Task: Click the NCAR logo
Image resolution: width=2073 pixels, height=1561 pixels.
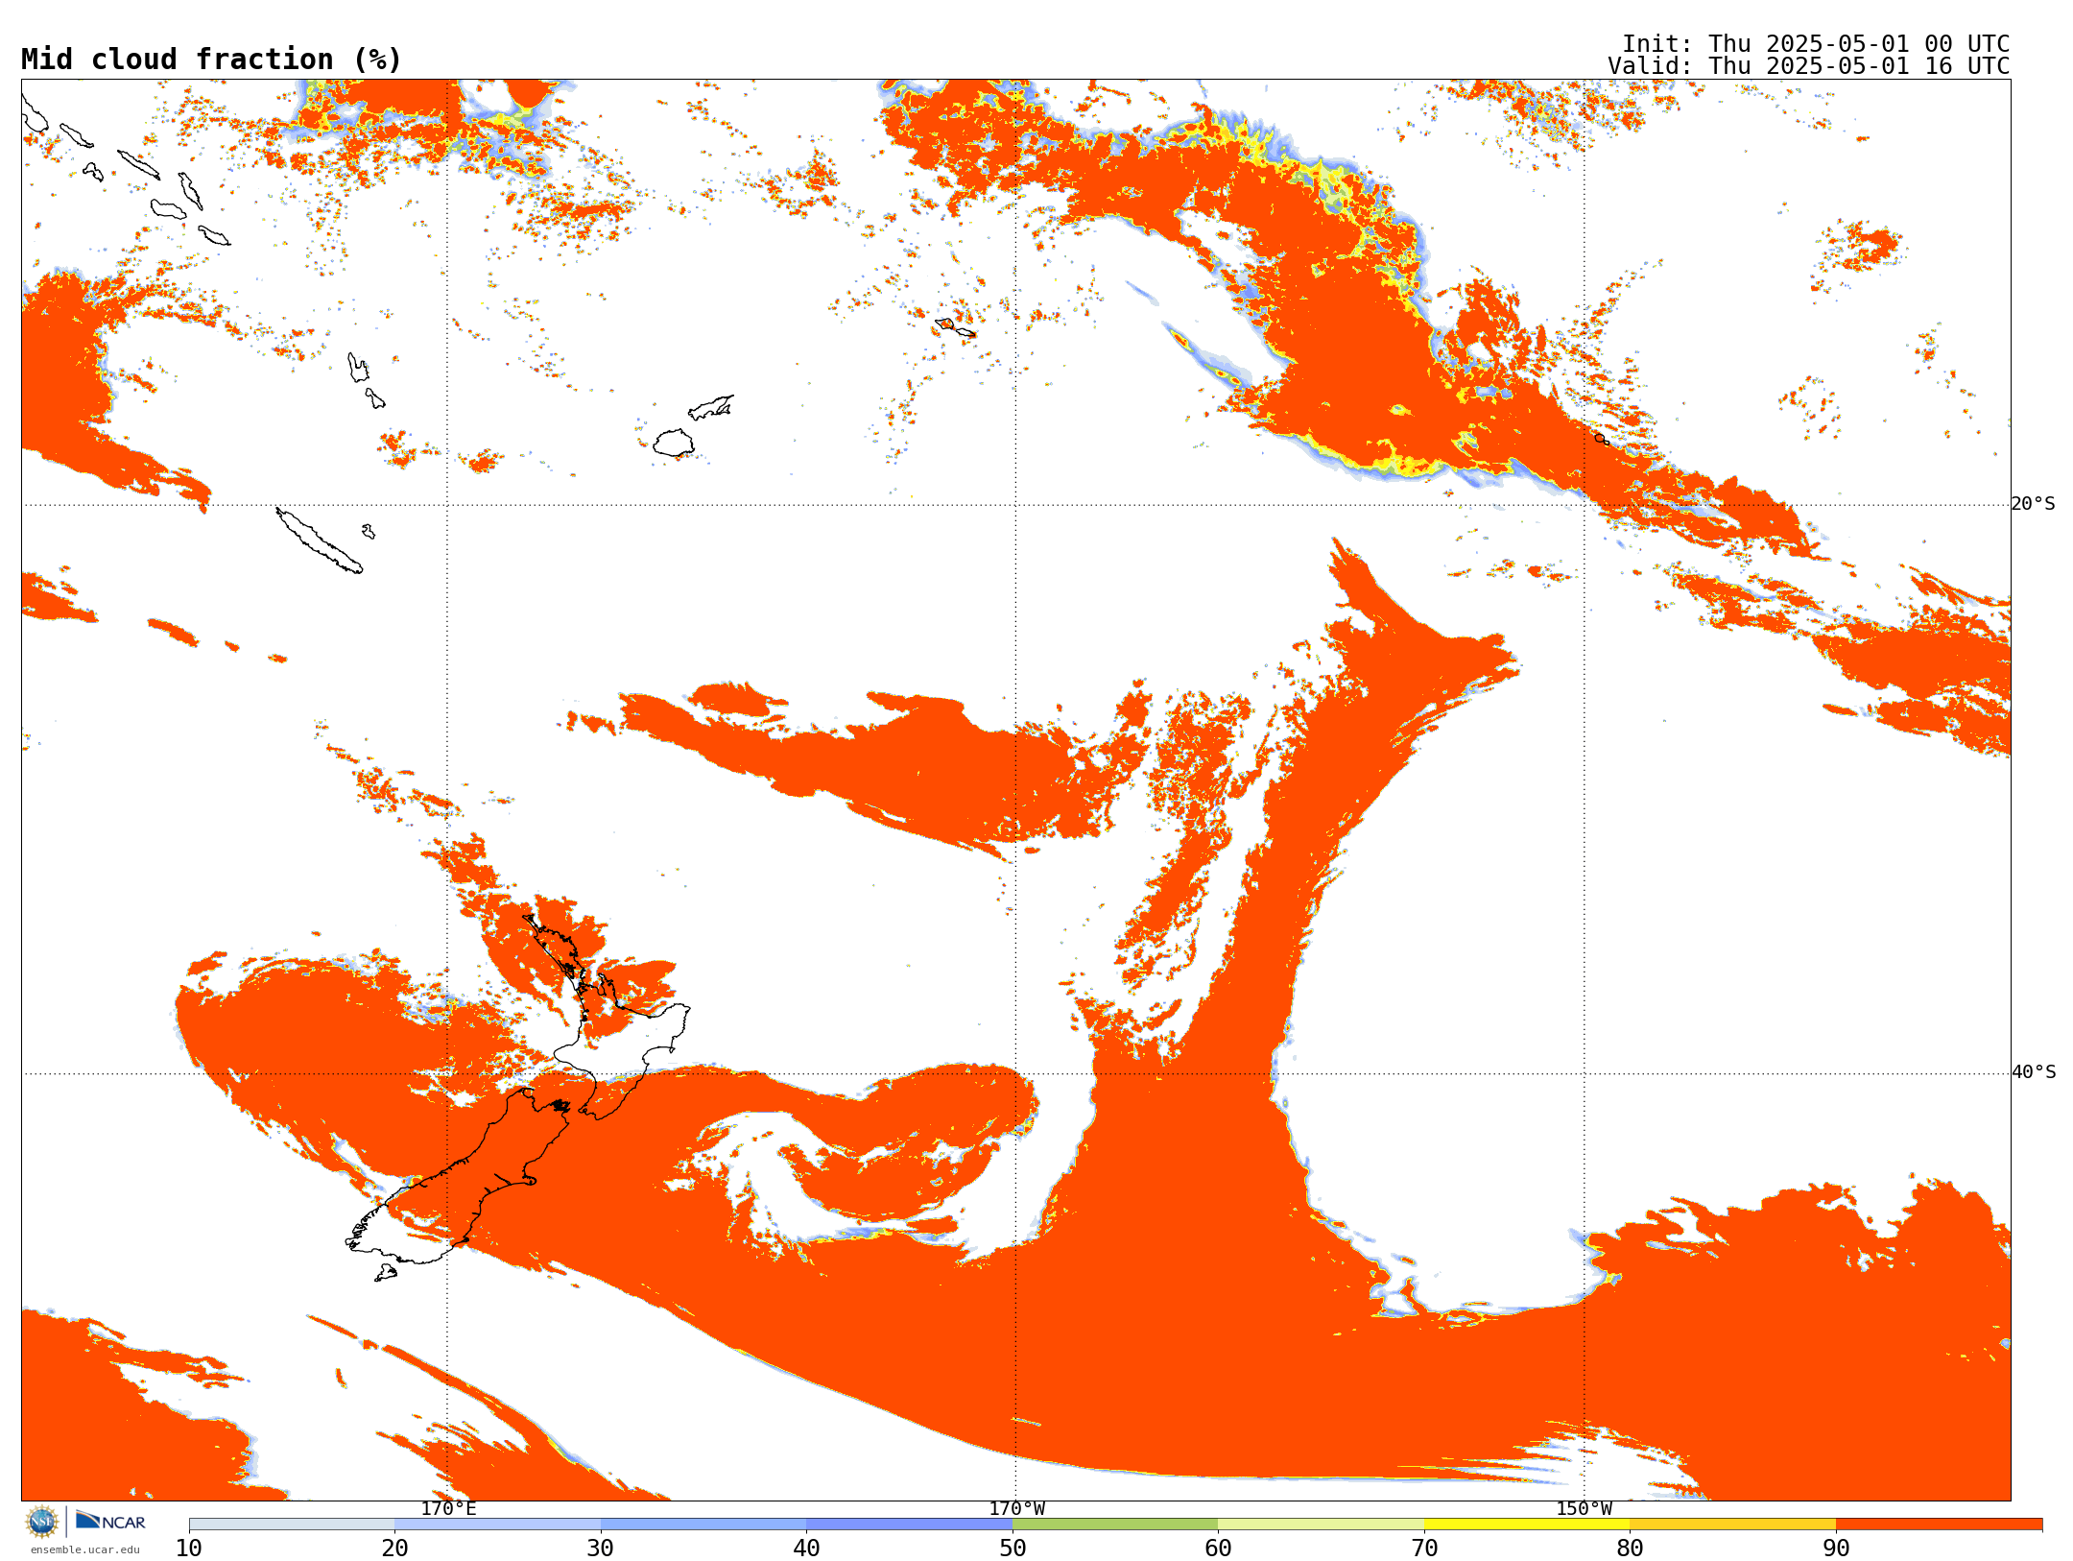Action: pyautogui.click(x=110, y=1521)
